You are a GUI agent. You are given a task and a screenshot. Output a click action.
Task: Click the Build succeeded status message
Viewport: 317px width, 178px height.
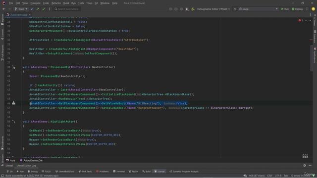(32, 176)
